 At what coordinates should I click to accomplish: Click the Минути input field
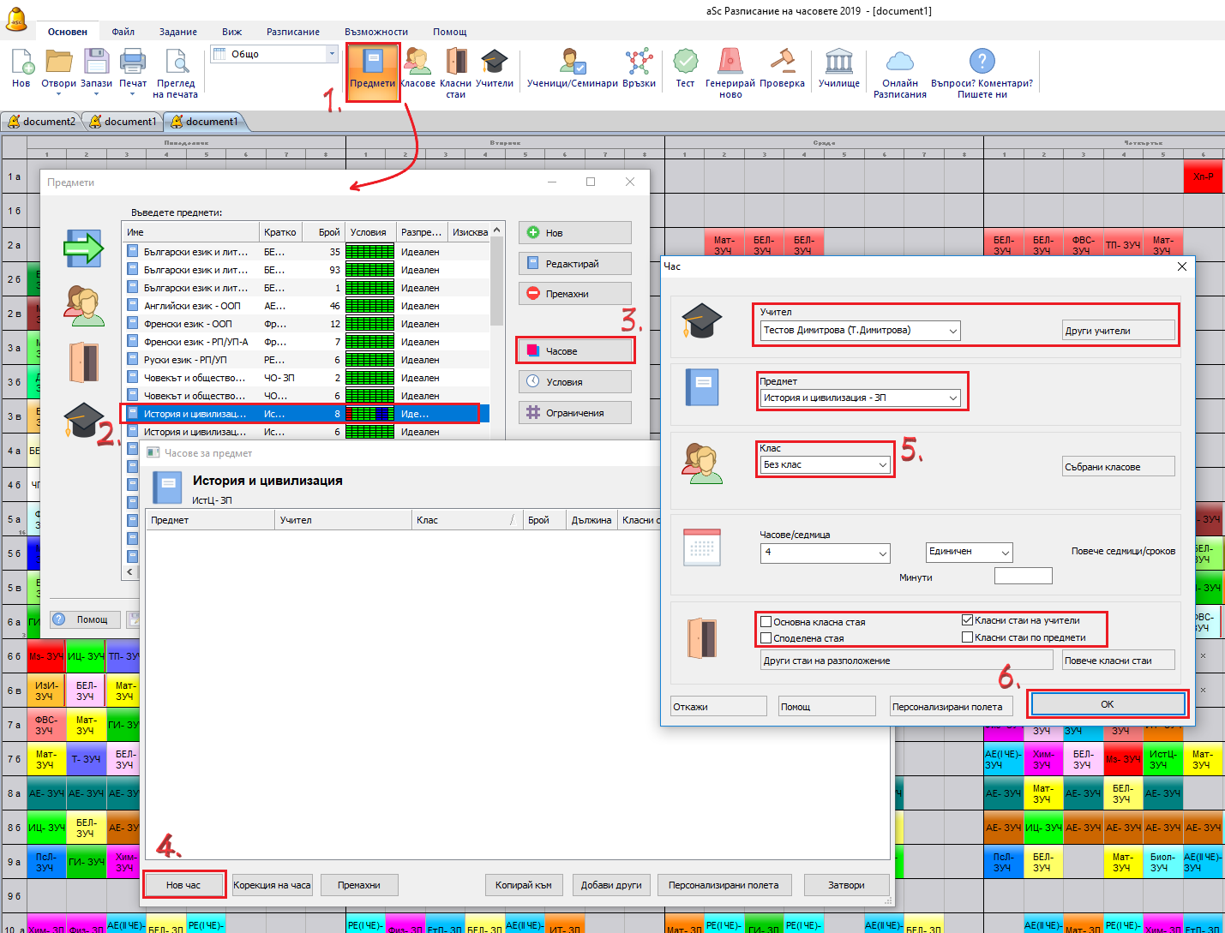point(1023,576)
